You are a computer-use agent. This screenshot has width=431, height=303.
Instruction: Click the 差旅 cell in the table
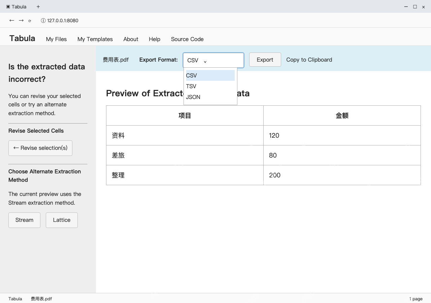tap(185, 155)
